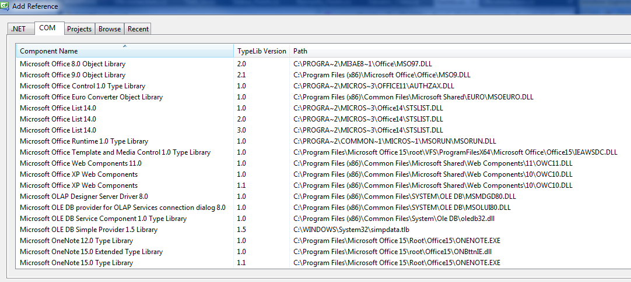Switch to the Browse tab
Viewport: 631px width, 282px height.
110,29
